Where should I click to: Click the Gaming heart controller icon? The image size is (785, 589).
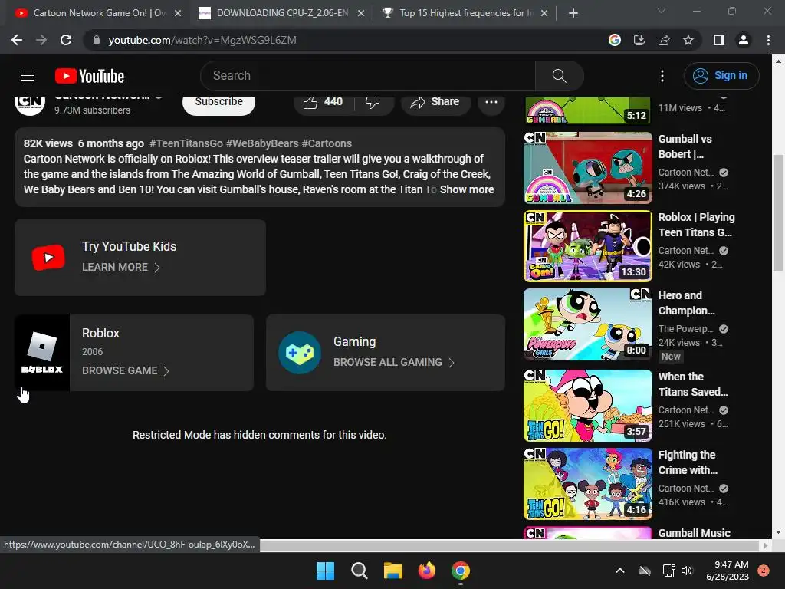[x=300, y=353]
